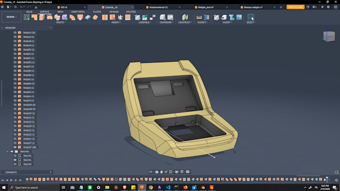Open the Data Panel grid icon
This screenshot has width=340, height=191.
pos(2,7)
